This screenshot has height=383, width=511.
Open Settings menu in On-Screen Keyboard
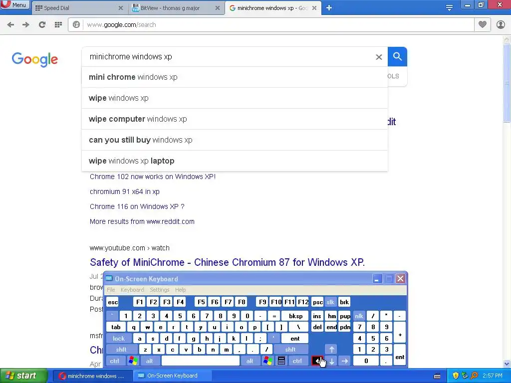click(159, 290)
